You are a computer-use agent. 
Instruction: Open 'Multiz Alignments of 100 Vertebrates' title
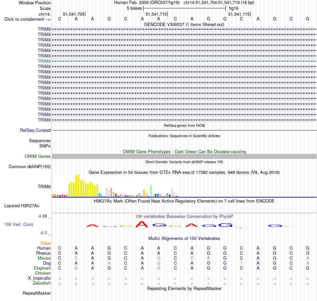click(184, 239)
